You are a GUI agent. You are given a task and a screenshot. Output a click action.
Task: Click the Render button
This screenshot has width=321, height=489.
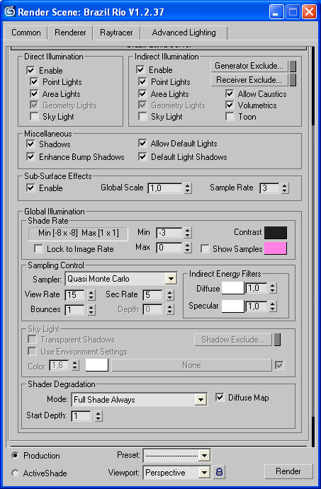coord(288,471)
